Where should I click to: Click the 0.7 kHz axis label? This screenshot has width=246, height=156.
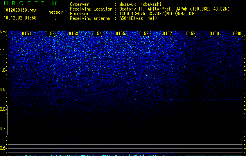tap(3, 129)
